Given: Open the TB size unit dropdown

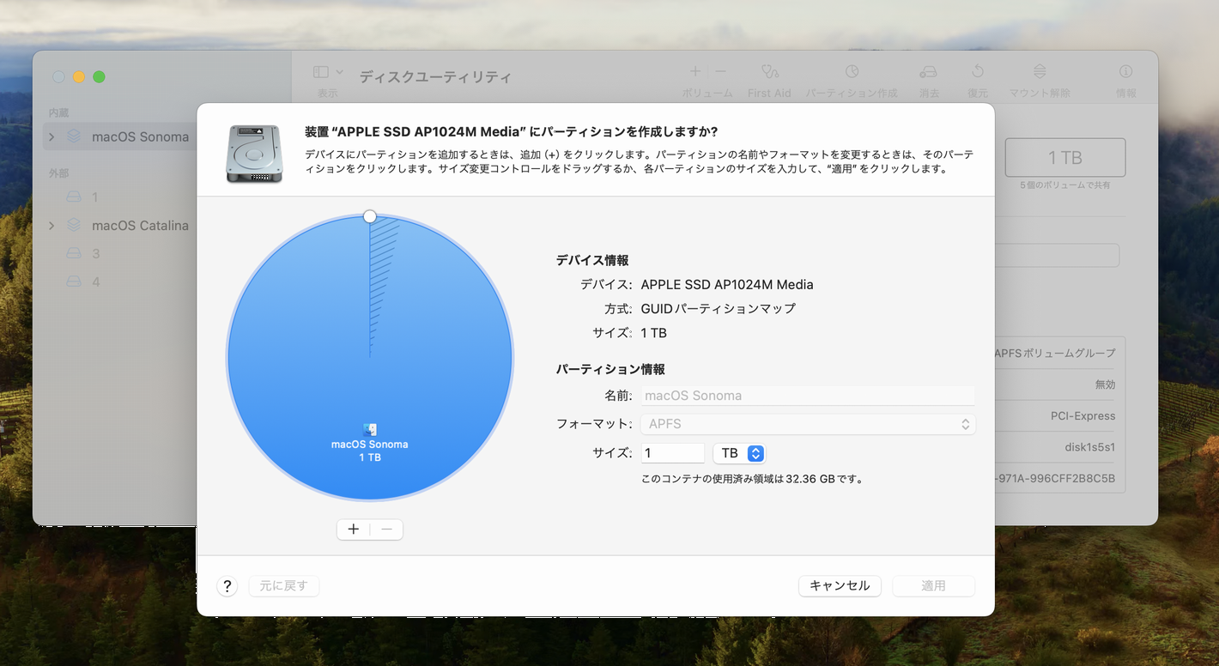Looking at the screenshot, I should point(739,453).
